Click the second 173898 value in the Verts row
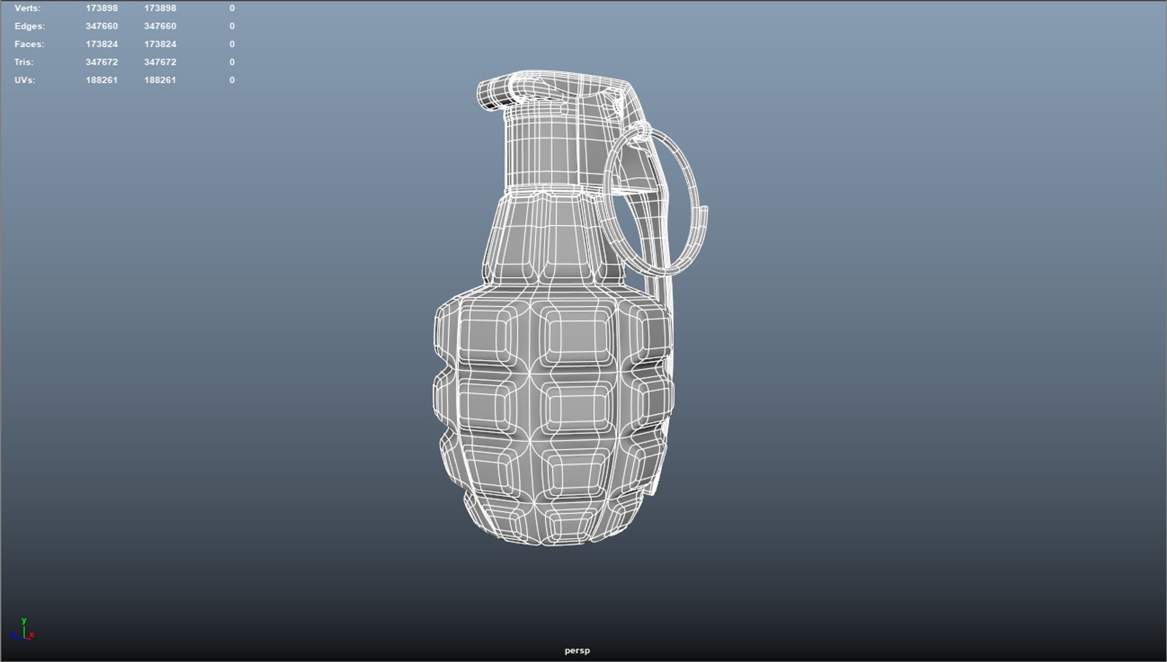Screen dimensions: 1167x662 coord(161,9)
